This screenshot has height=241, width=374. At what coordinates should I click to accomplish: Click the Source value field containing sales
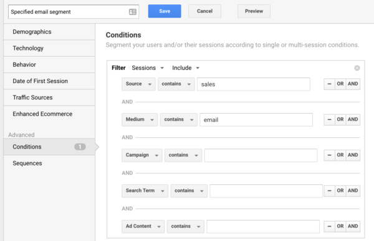254,84
